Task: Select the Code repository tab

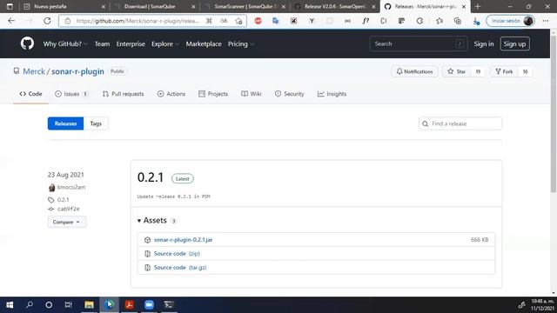Action: (x=30, y=94)
